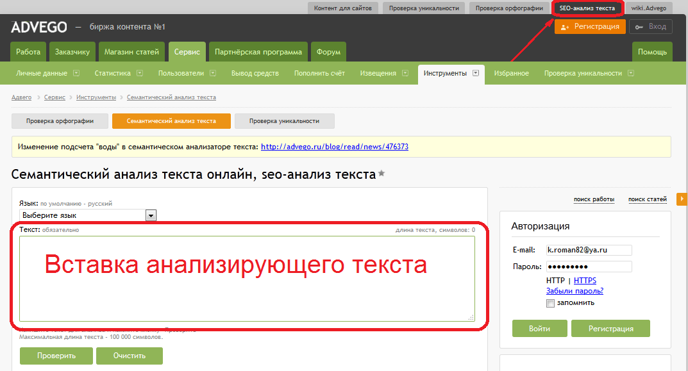The image size is (688, 371).
Task: Click the 'Семантический анализ текста' breadcrumb link
Action: [x=172, y=97]
